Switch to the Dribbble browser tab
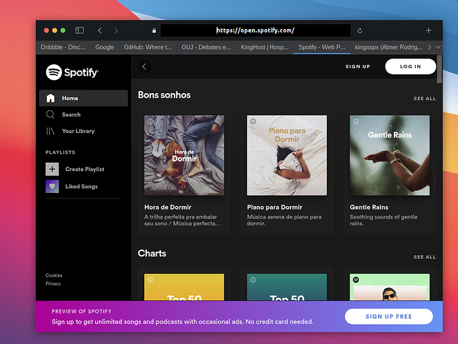458x344 pixels. click(x=63, y=47)
